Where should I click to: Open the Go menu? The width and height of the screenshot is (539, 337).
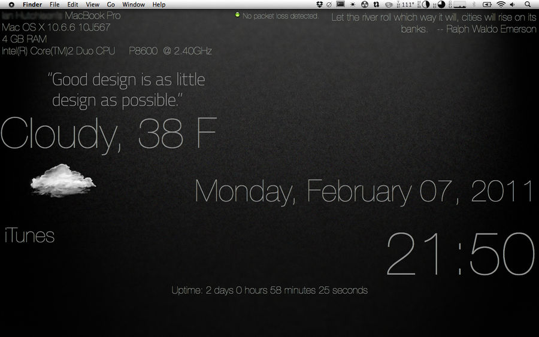click(111, 4)
